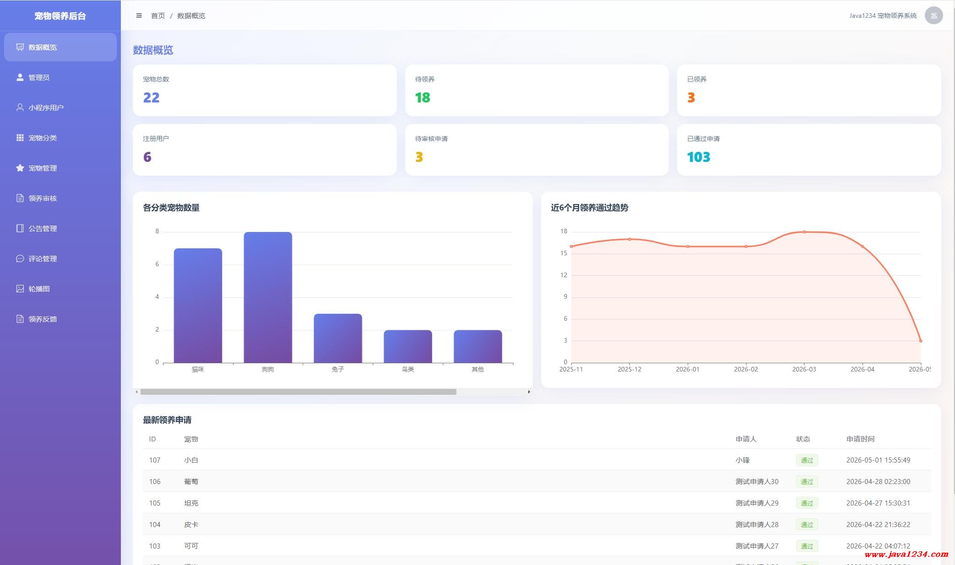Select the 数据概览 sidebar menu item
Viewport: 955px width, 565px height.
click(60, 47)
